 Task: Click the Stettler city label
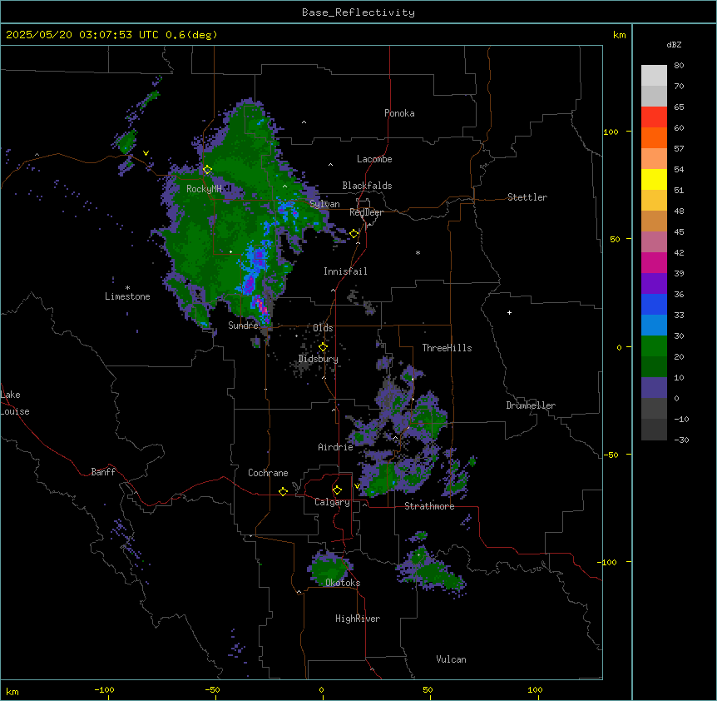[x=527, y=197]
